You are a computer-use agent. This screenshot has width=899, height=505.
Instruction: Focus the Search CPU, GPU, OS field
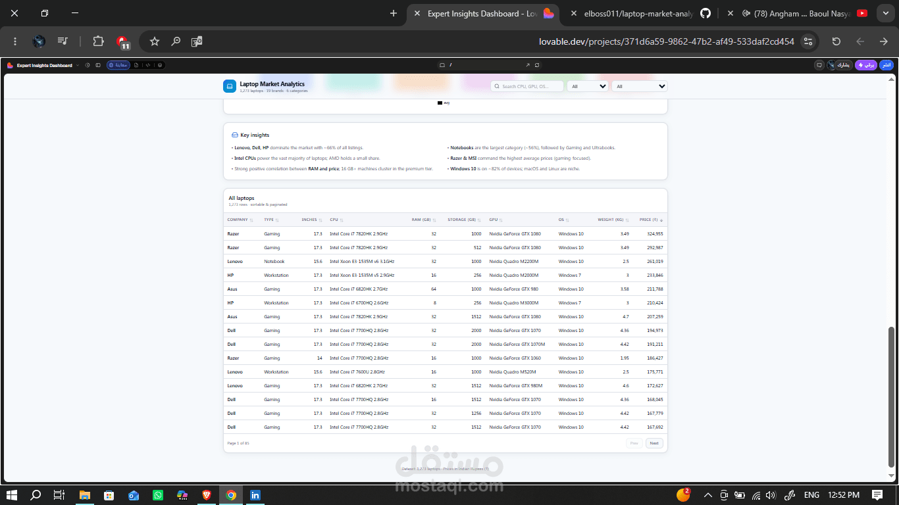527,86
